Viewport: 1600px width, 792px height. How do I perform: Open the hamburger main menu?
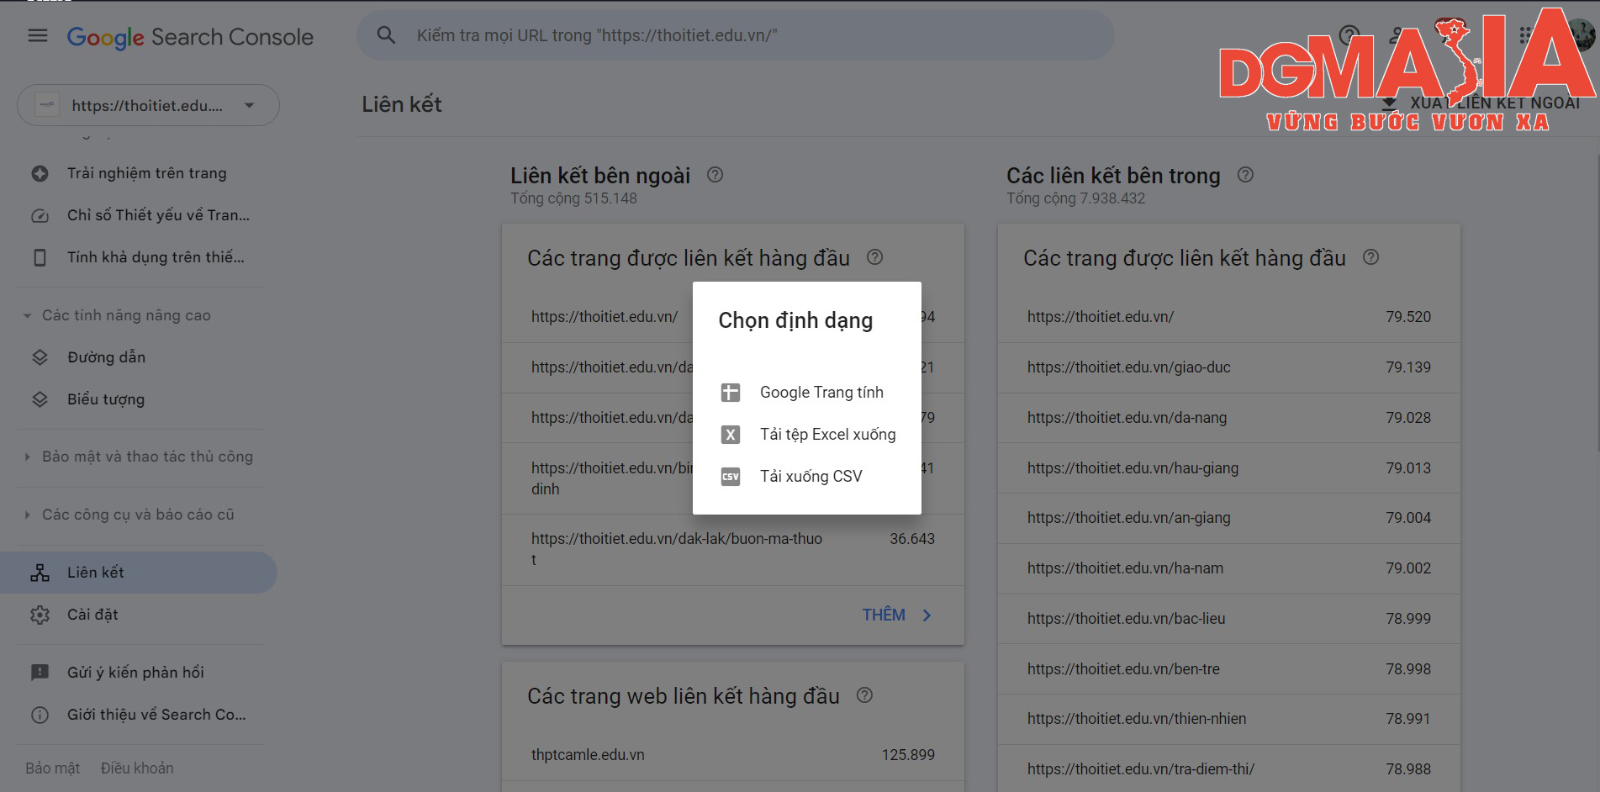[38, 36]
